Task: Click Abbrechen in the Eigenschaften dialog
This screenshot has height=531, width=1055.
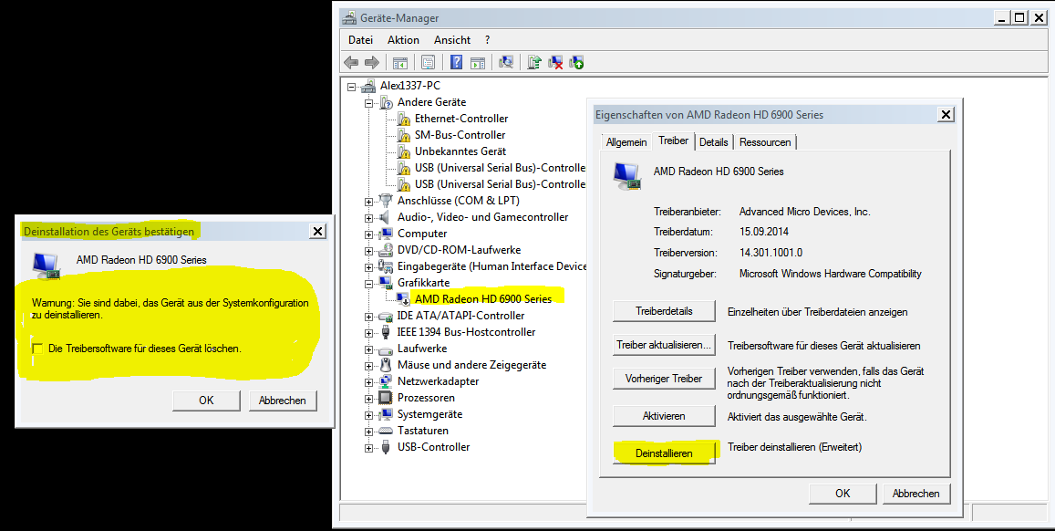Action: [915, 494]
